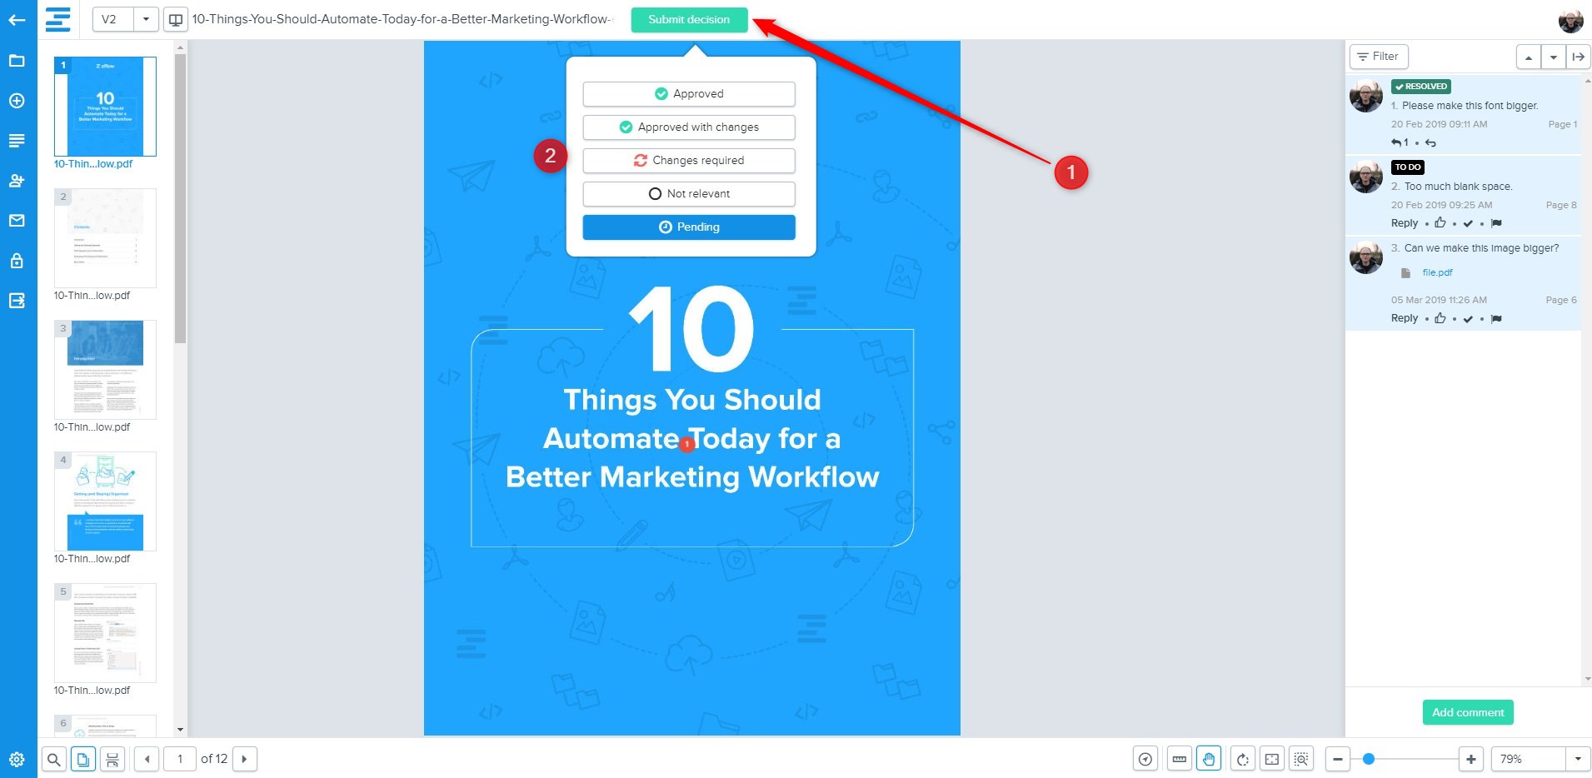1592x778 pixels.
Task: Select the hand pan tool
Action: click(x=1209, y=759)
